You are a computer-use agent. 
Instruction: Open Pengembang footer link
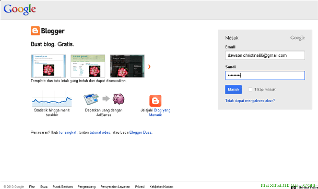pyautogui.click(x=87, y=187)
